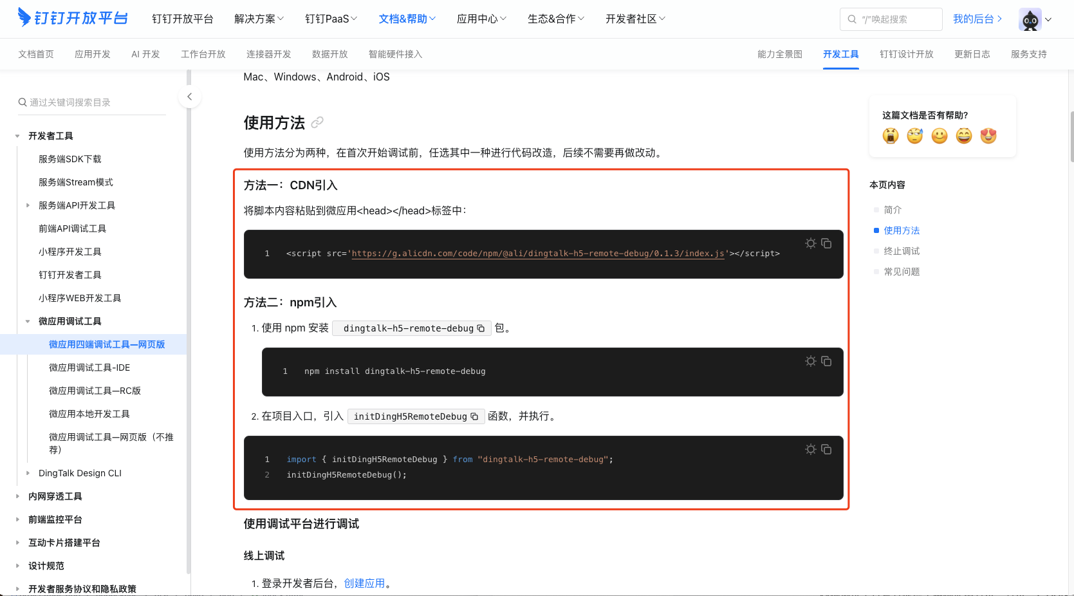Image resolution: width=1074 pixels, height=596 pixels.
Task: Expand the 解决方案 dropdown menu
Action: [259, 19]
